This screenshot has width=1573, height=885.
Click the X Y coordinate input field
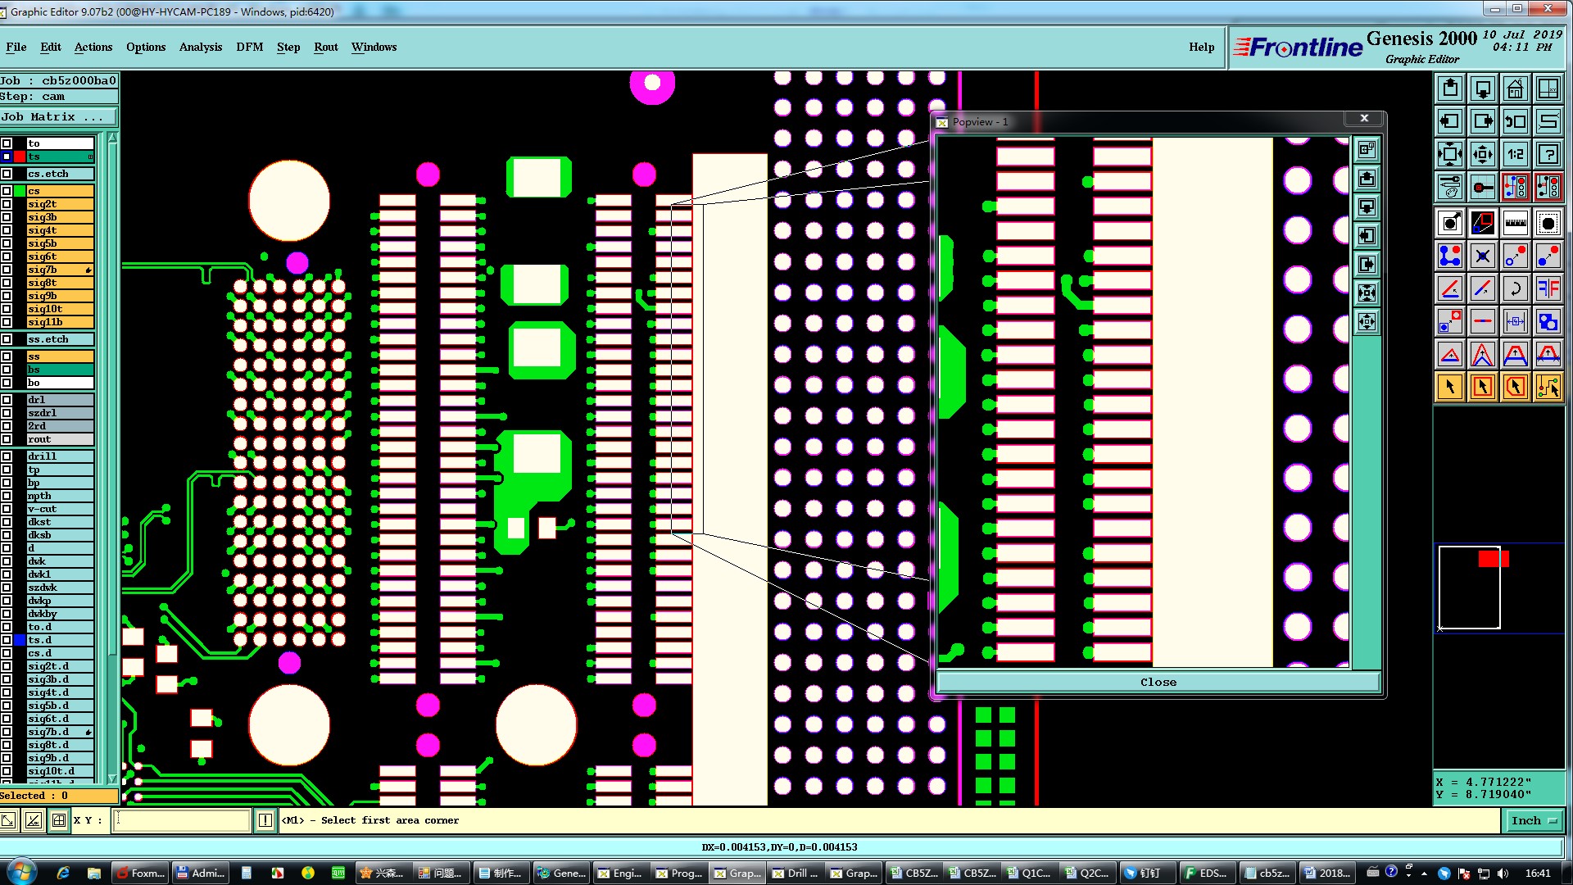(182, 820)
